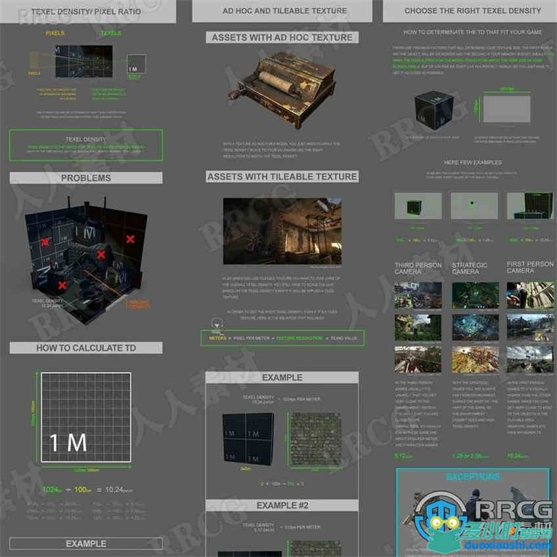Click the 'EXAMPLE #2' banner

pos(282,505)
